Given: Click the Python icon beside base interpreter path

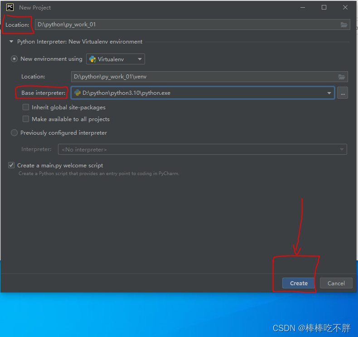Looking at the screenshot, I should coord(77,93).
